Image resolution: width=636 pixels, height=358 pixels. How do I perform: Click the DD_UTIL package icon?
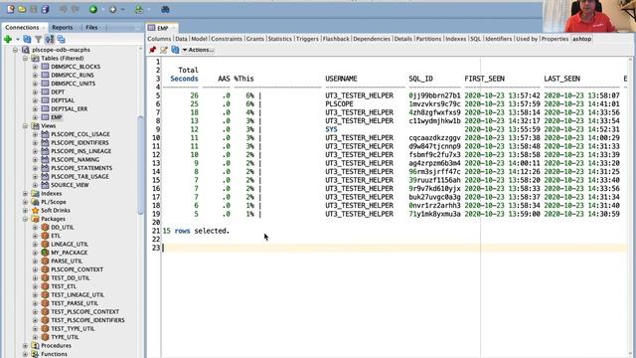point(45,228)
